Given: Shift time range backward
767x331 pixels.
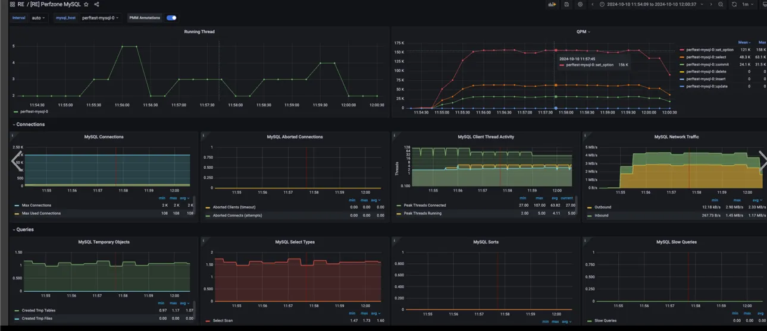Looking at the screenshot, I should coord(592,4).
